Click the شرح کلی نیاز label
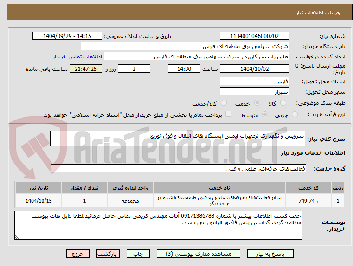Image resolution: width=353 pixels, height=266 pixels. click(326, 139)
